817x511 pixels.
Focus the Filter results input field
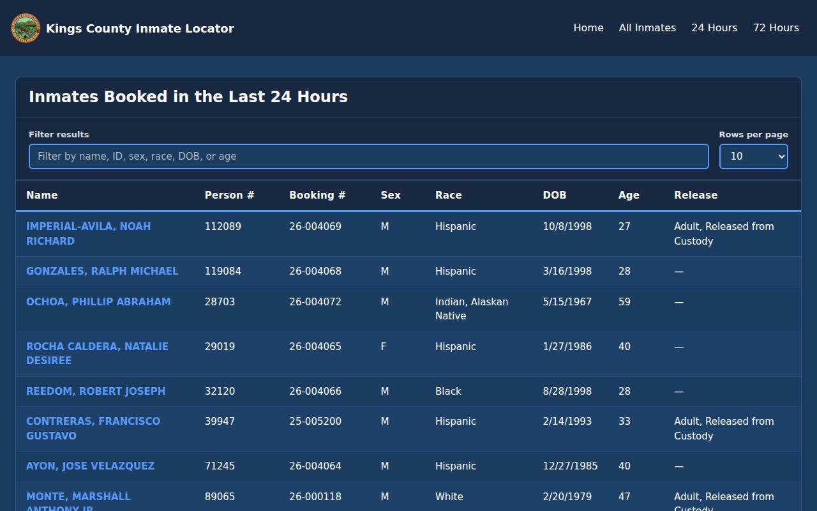369,156
